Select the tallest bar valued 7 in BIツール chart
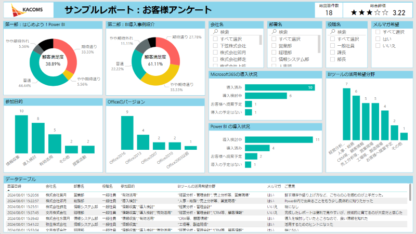Image resolution: width=416 pixels, height=234 pixels. click(x=346, y=114)
